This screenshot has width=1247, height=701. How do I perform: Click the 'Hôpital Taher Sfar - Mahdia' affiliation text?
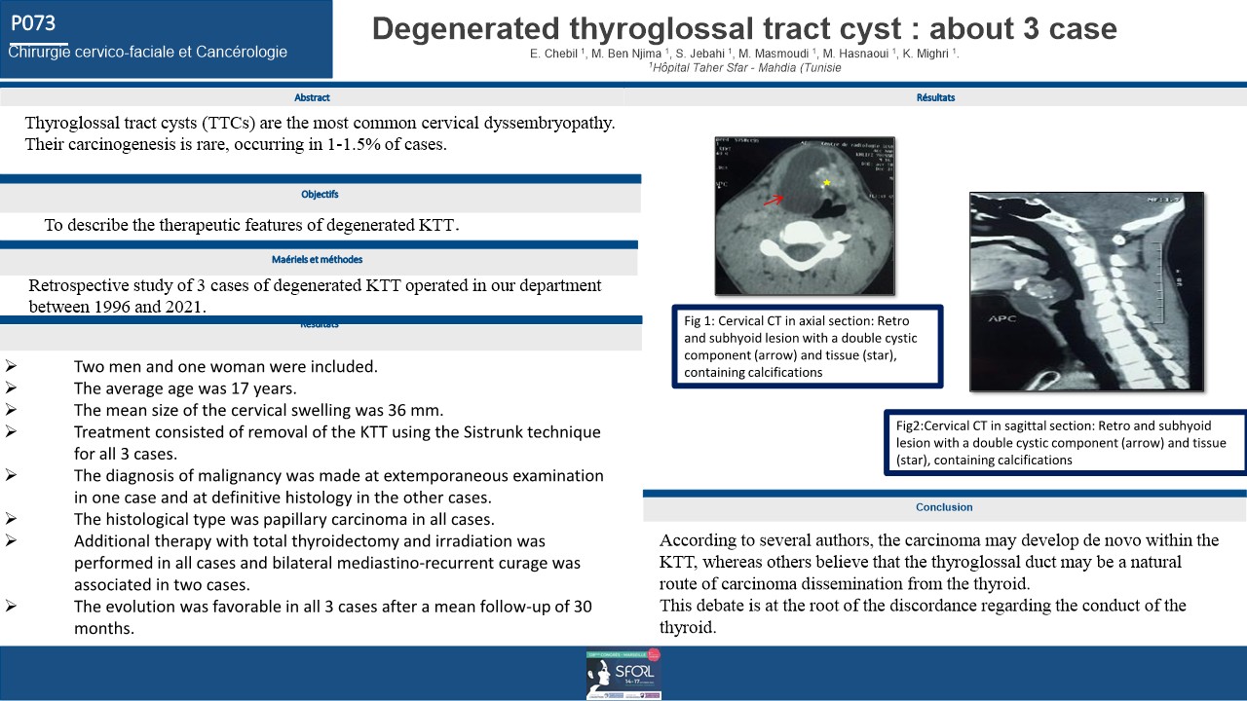coord(744,68)
